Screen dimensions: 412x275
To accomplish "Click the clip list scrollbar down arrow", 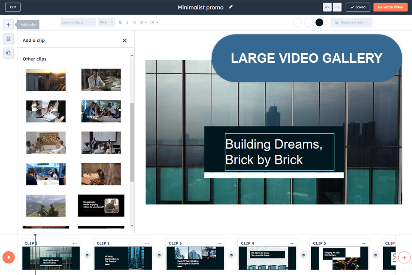I will click(x=132, y=226).
